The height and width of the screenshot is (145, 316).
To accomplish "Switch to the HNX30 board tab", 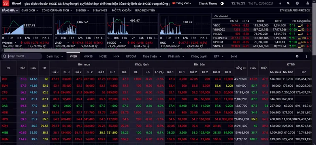I will click(88, 56).
